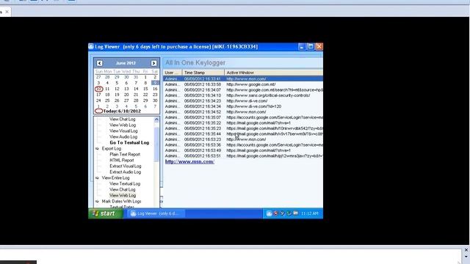Choose Plain Text Report export option
Screen dimensions: 470x264
click(x=125, y=154)
